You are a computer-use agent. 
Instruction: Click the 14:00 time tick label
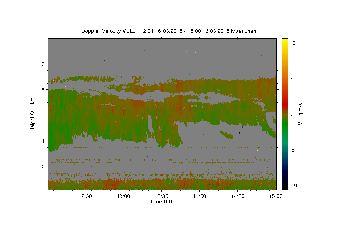click(199, 196)
